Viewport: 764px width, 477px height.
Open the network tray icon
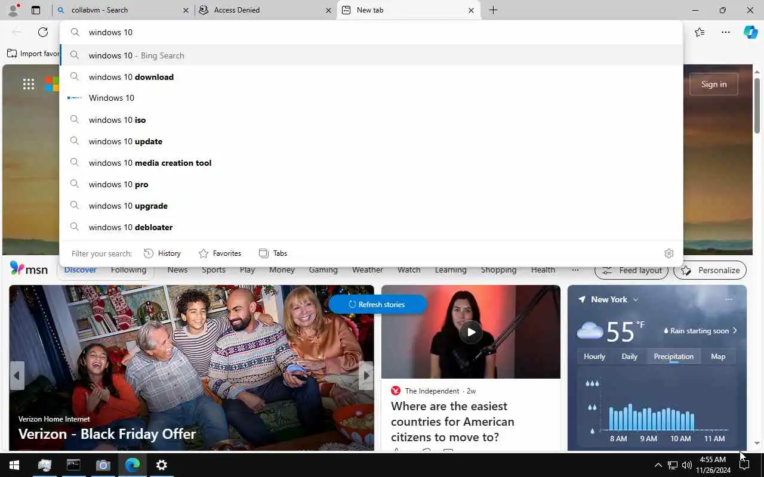673,465
